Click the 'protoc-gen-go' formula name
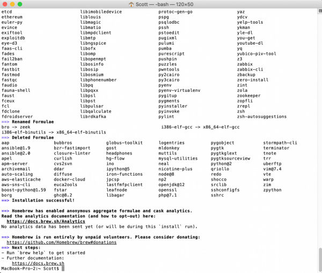This screenshot has height=273, width=322. coord(175,12)
